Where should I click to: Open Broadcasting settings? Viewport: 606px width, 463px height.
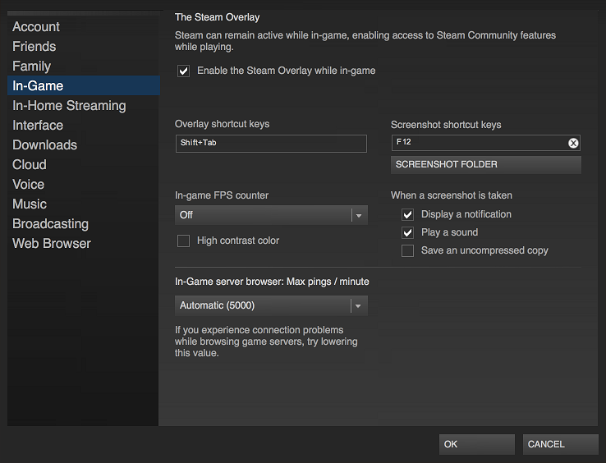tap(50, 224)
